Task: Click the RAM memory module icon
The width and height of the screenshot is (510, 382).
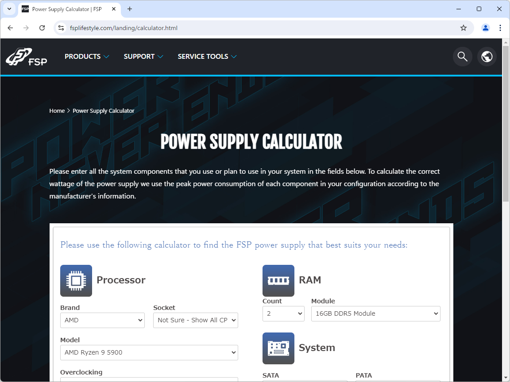Action: pos(278,280)
